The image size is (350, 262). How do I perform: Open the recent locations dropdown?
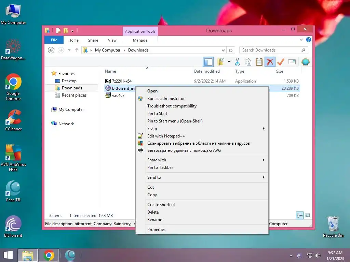[x=69, y=50]
